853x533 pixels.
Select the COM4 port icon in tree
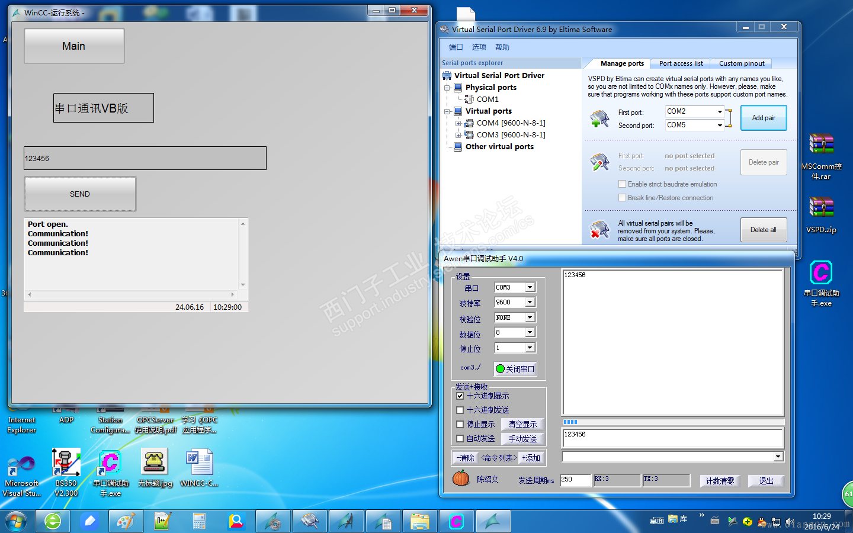(x=469, y=123)
